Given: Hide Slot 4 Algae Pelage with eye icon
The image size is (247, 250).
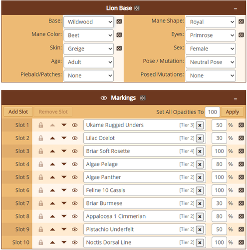Looking at the screenshot, I should point(75,164).
